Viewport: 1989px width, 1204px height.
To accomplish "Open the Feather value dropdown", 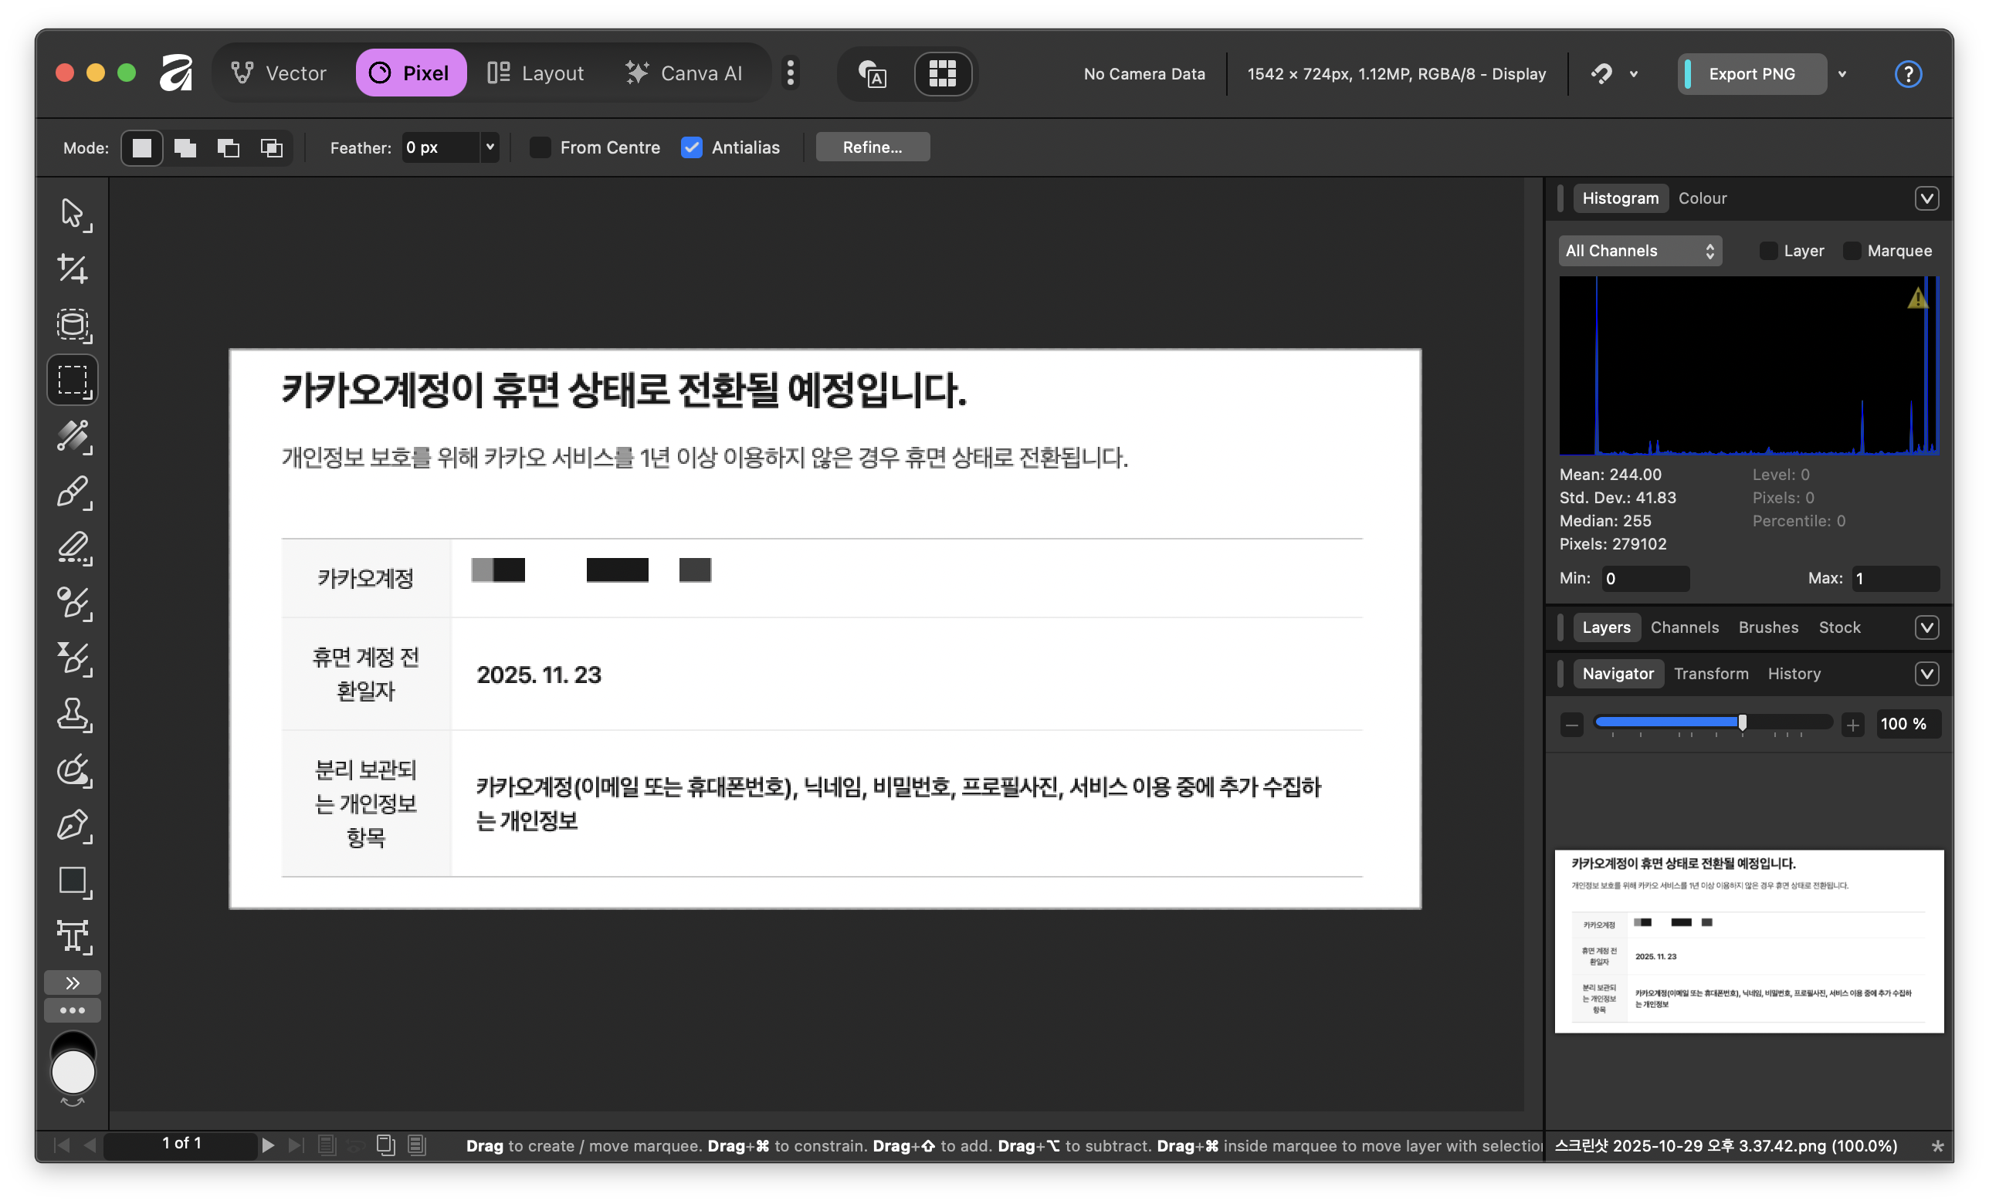I will [490, 147].
